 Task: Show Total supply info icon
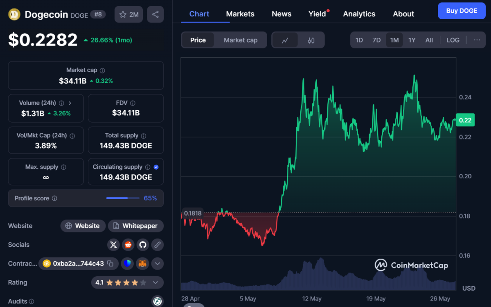(143, 136)
